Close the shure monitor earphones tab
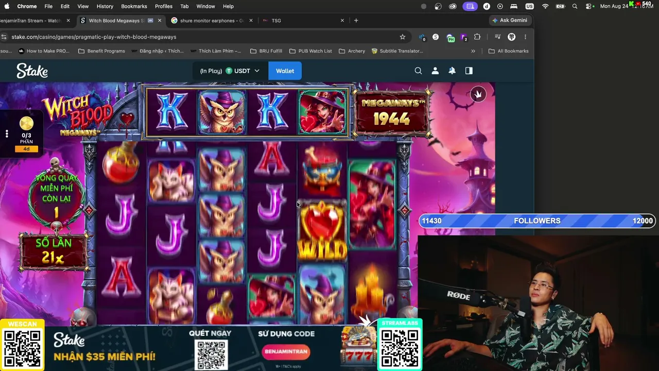The image size is (659, 371). [251, 21]
